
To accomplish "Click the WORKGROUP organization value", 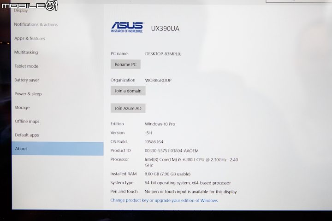I will [x=158, y=81].
